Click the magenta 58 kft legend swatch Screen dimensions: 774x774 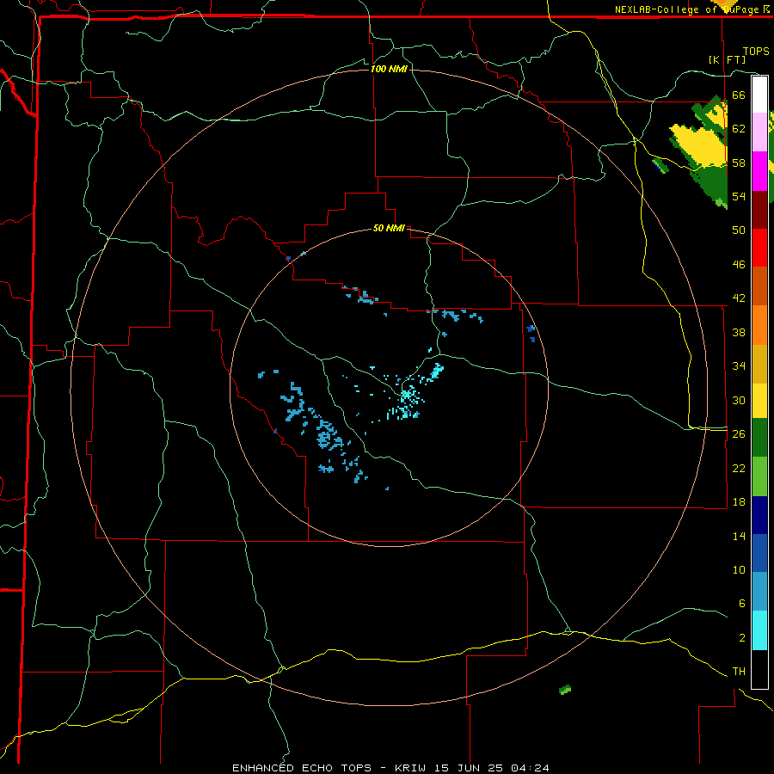(759, 171)
